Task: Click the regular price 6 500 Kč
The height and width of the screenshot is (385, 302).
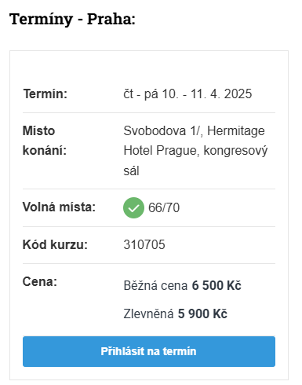Action: pyautogui.click(x=216, y=285)
